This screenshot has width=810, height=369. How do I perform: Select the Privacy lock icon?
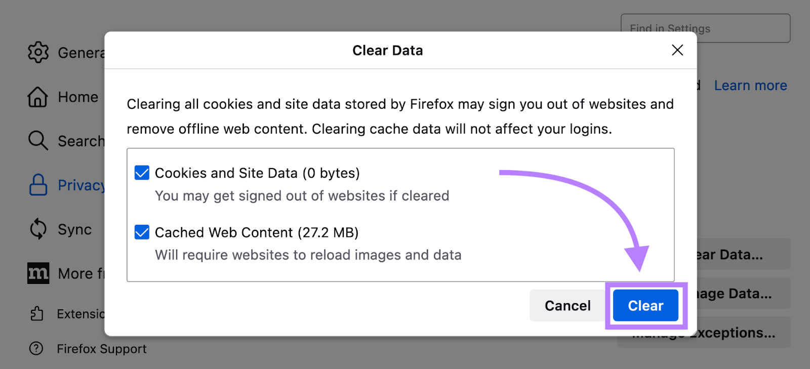[x=37, y=185]
